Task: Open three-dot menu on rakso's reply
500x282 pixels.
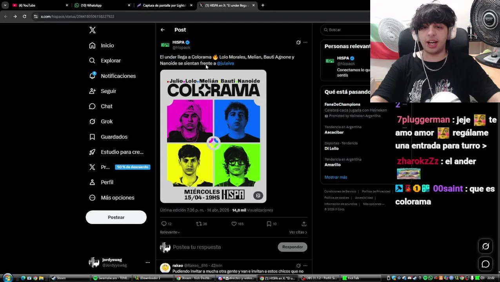Action: [x=305, y=266]
